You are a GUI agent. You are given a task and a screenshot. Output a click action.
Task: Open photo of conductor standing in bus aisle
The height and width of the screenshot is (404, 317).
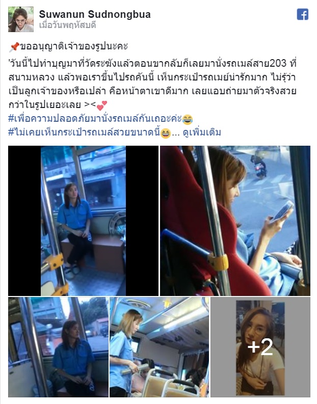pyautogui.click(x=160, y=347)
